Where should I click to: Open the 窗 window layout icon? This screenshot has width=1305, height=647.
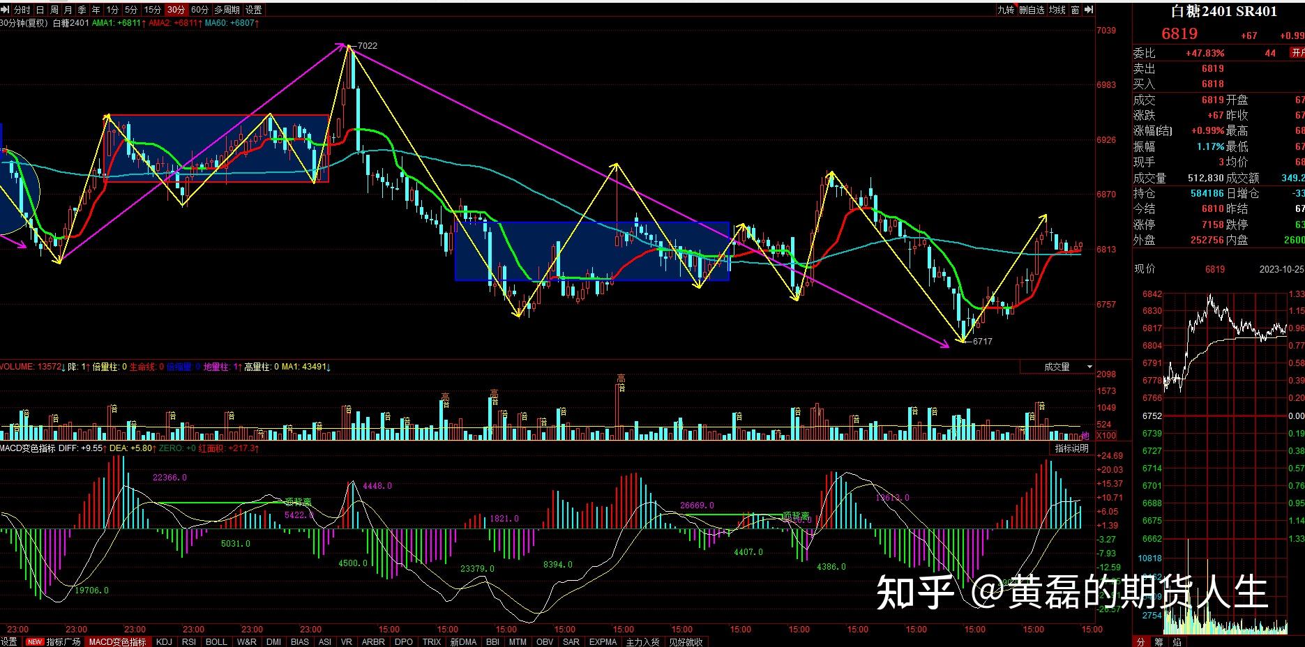[1075, 10]
